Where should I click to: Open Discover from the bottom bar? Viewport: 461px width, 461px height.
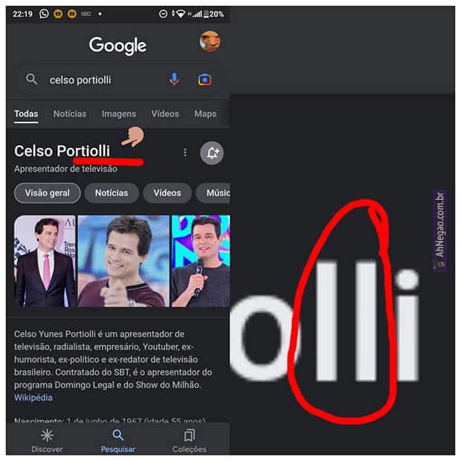pyautogui.click(x=47, y=440)
